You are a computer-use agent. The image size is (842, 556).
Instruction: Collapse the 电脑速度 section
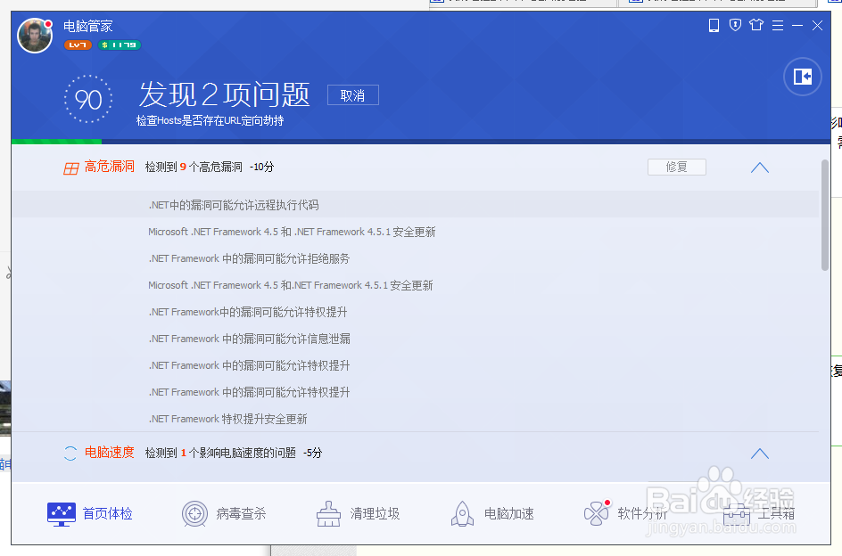click(759, 454)
